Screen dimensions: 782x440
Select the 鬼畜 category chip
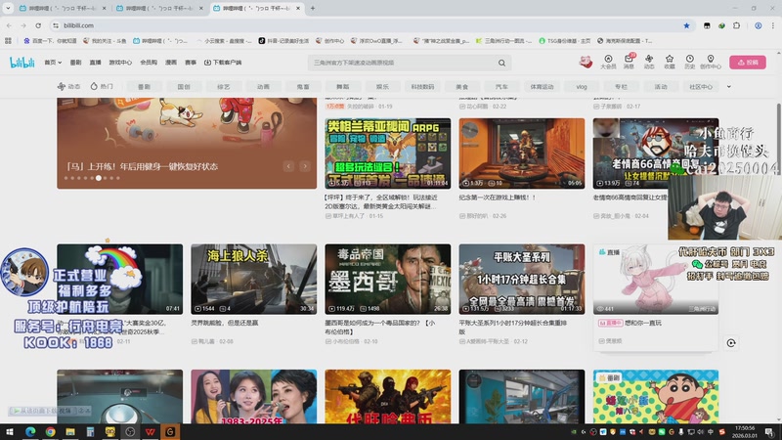303,87
